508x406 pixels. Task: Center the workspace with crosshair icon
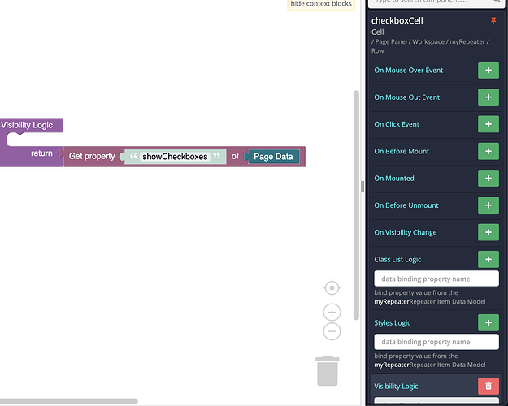pos(332,287)
